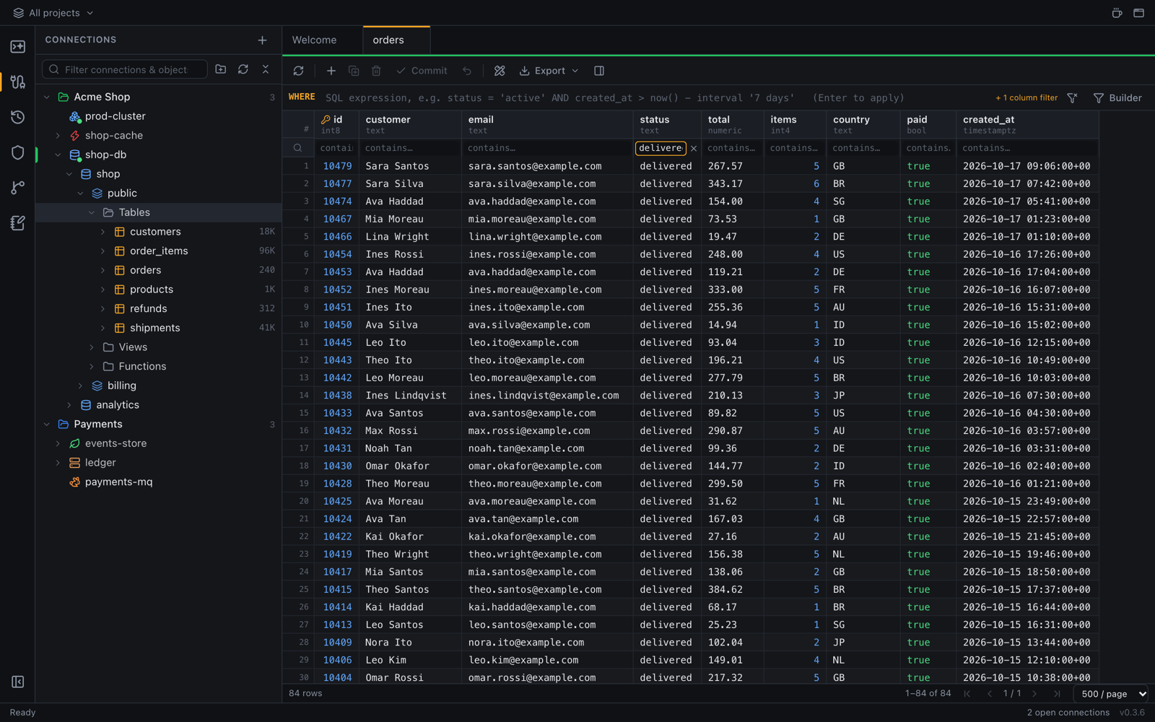
Task: Click the window layout icon top right
Action: [1138, 13]
